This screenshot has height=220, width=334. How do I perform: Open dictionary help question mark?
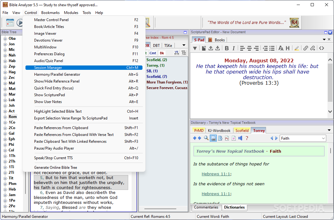point(247,138)
